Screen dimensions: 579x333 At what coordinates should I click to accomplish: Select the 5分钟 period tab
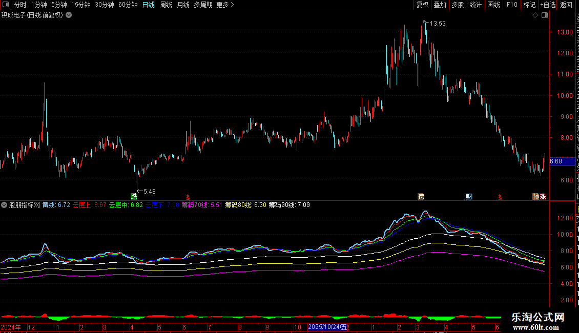(x=59, y=5)
